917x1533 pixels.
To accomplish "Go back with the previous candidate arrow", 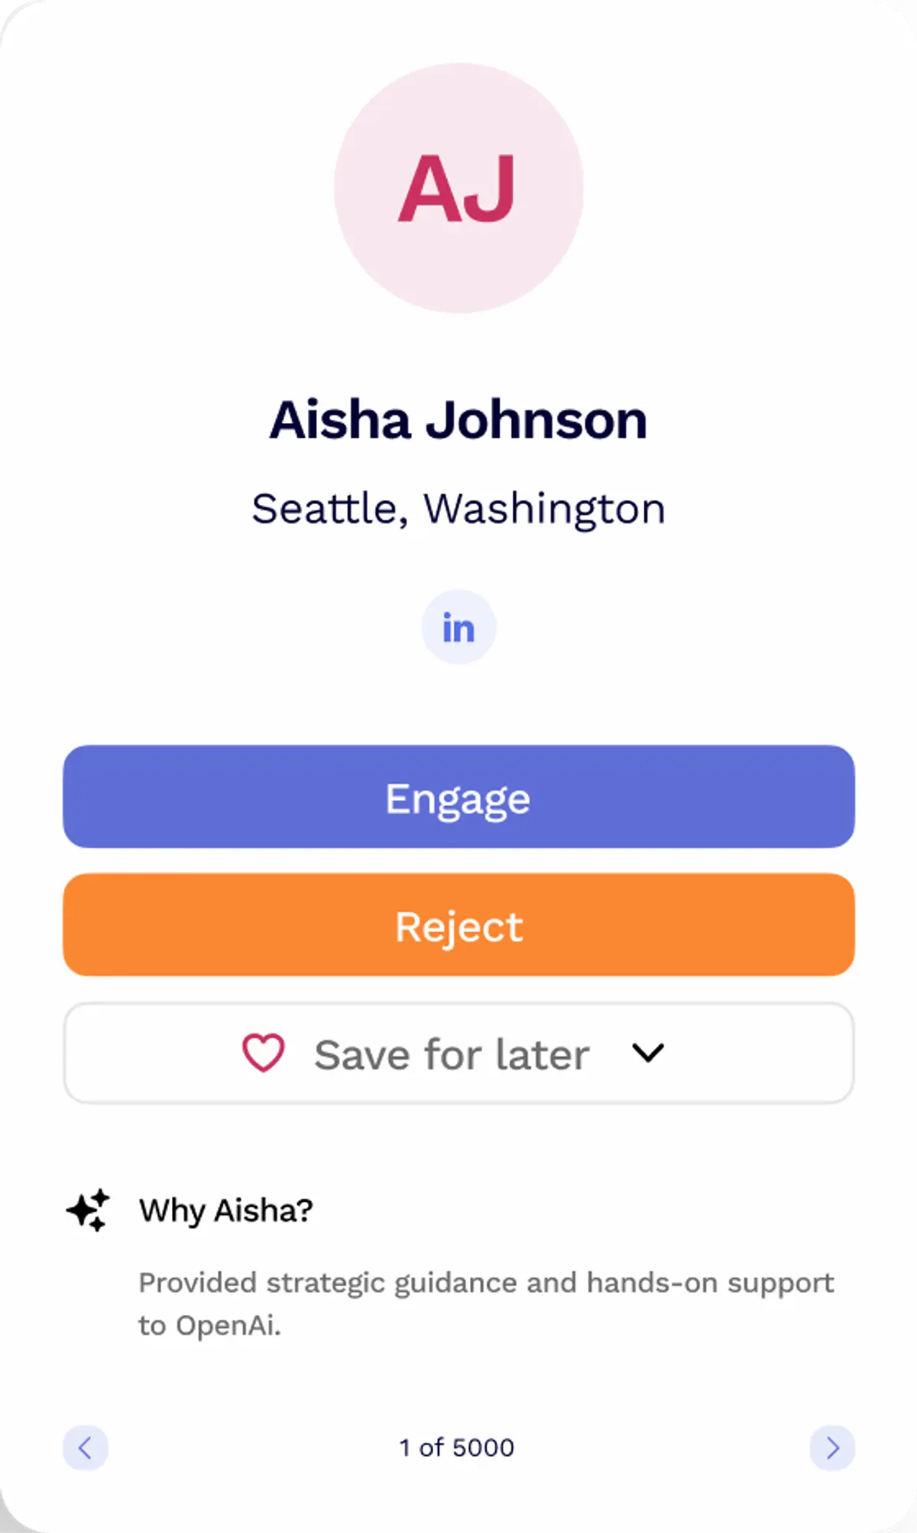I will click(x=85, y=1447).
